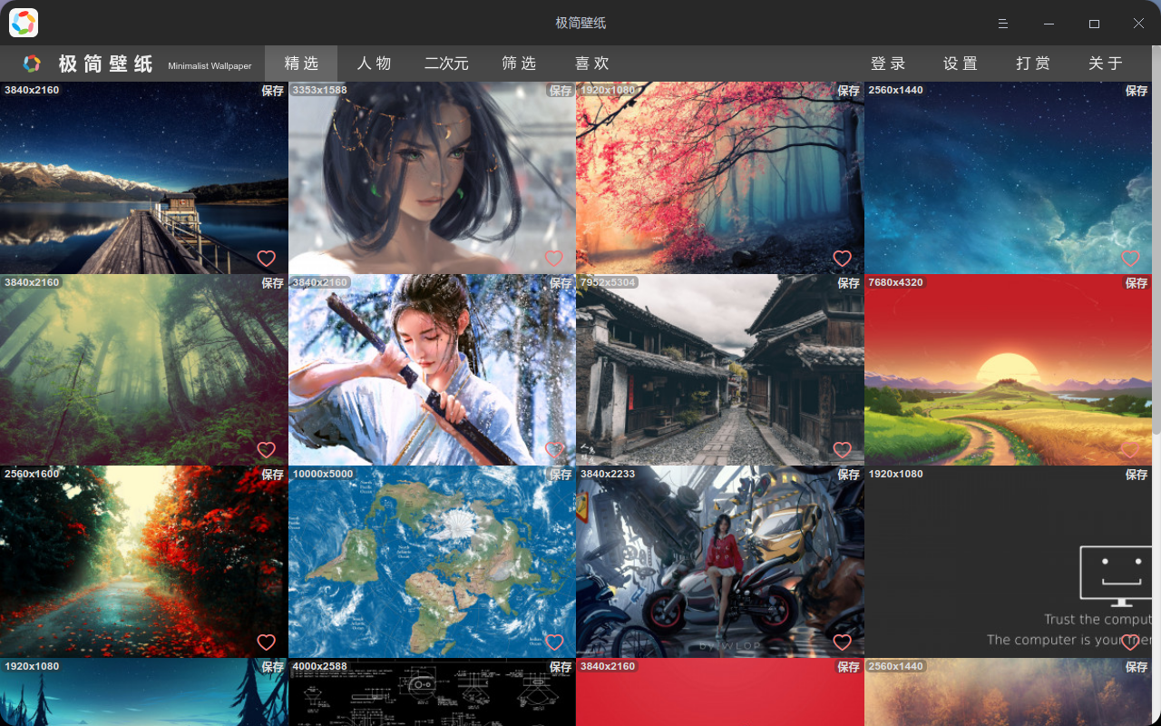Image resolution: width=1161 pixels, height=726 pixels.
Task: Click 登录 to sign in
Action: (x=888, y=64)
